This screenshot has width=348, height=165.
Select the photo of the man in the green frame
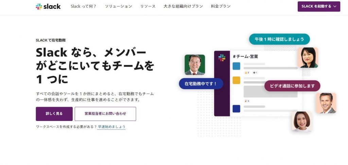point(195,65)
